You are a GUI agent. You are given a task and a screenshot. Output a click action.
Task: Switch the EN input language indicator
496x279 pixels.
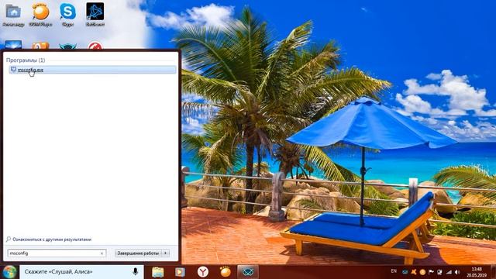coord(394,271)
